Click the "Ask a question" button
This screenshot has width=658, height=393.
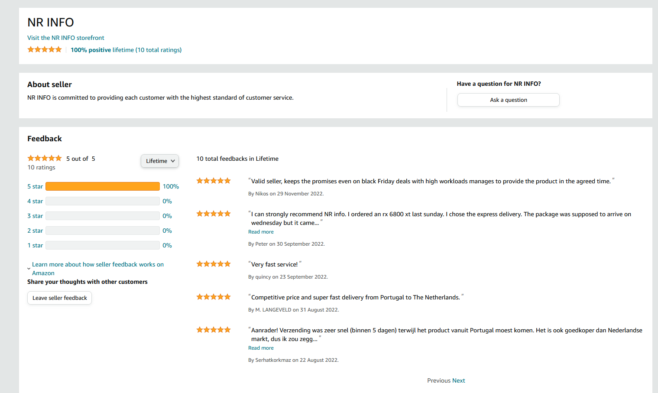tap(509, 100)
